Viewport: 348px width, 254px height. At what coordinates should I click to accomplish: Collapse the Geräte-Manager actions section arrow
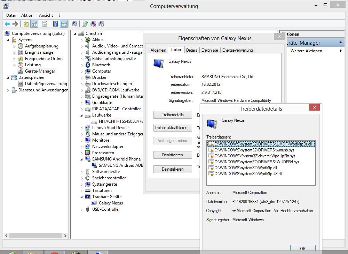[x=340, y=43]
